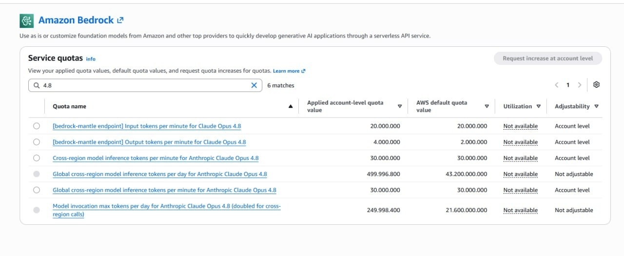Select disabled radio for Model invocation max tokens
The width and height of the screenshot is (624, 256).
37,210
